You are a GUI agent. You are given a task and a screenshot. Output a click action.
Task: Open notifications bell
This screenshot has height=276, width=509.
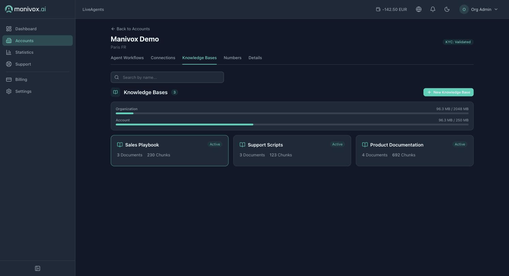[x=433, y=10]
